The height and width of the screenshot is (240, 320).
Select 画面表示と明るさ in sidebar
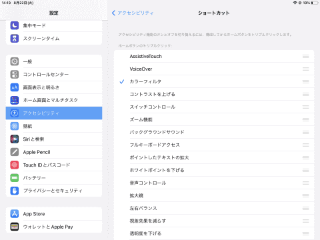pos(54,87)
